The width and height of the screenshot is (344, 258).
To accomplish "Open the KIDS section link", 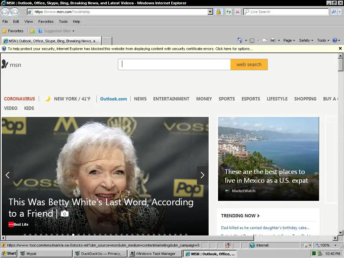I will 29,109.
